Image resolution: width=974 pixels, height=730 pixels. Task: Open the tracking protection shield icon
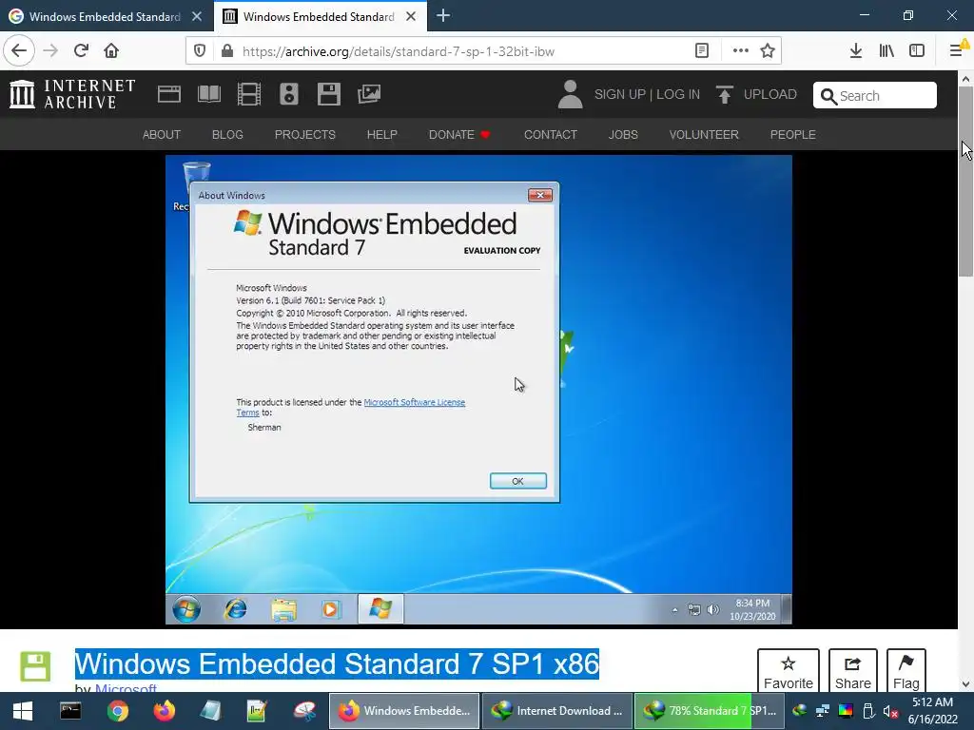[200, 51]
